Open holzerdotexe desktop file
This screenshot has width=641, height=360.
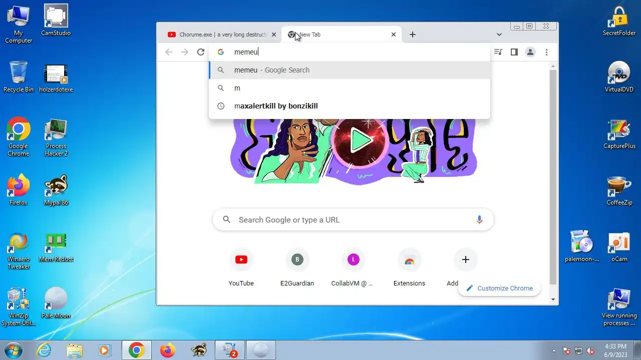pyautogui.click(x=56, y=78)
